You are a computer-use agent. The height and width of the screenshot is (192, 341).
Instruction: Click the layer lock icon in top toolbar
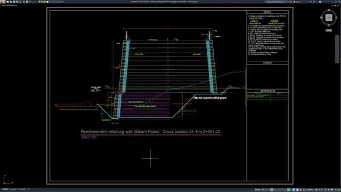pos(45,2)
